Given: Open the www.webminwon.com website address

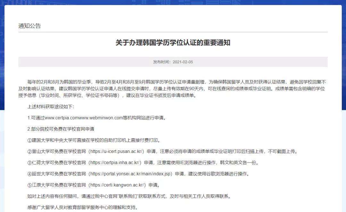Looking at the screenshot, I should [101, 118].
